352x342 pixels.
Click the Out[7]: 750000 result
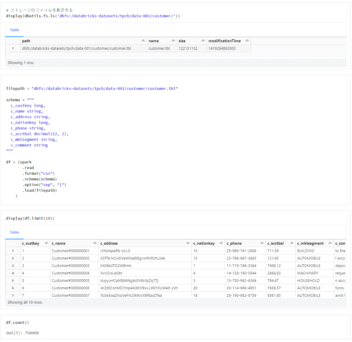pos(22,333)
